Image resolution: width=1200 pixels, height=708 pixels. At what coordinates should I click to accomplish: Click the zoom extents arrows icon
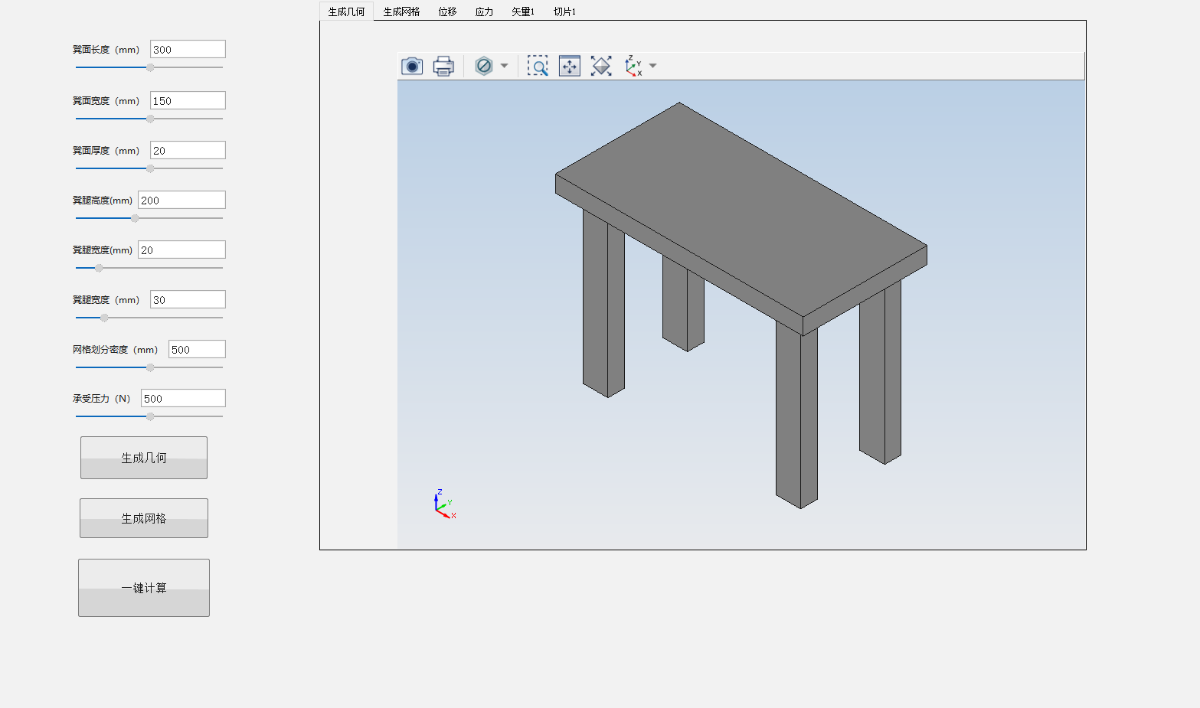[x=570, y=66]
